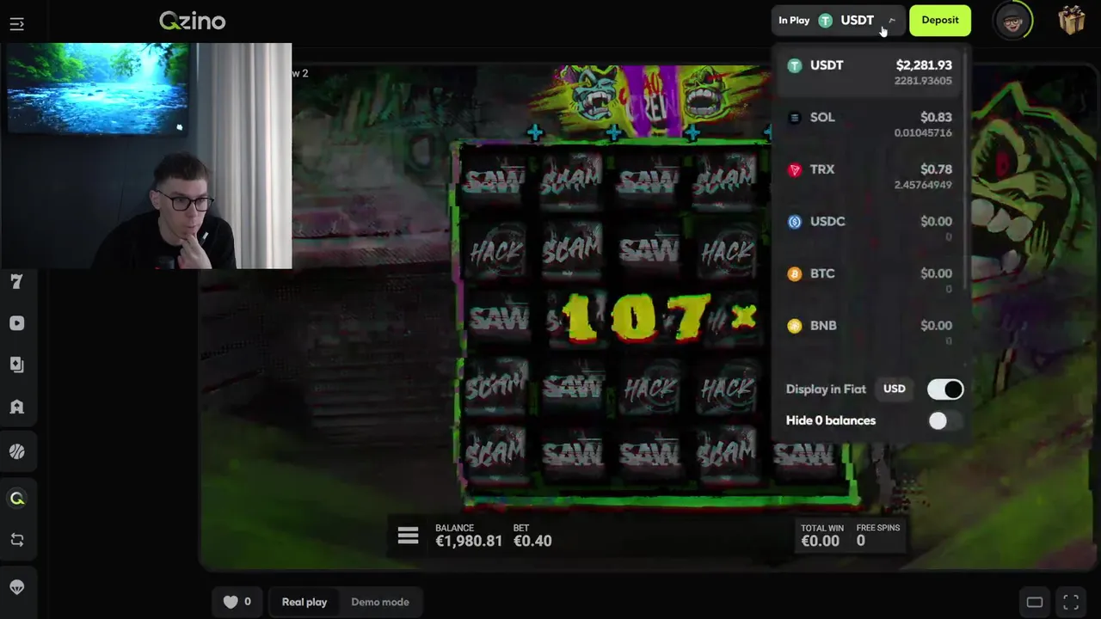Screen dimensions: 1101x619
Task: Click the TRX coin icon
Action: [x=795, y=170]
